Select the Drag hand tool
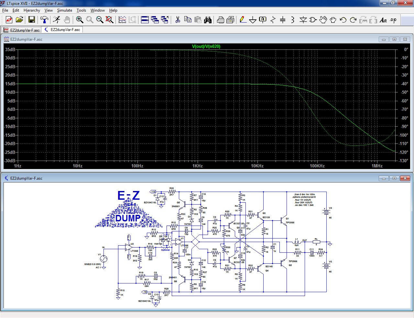Viewport: 414px width, 318px height. (333, 20)
